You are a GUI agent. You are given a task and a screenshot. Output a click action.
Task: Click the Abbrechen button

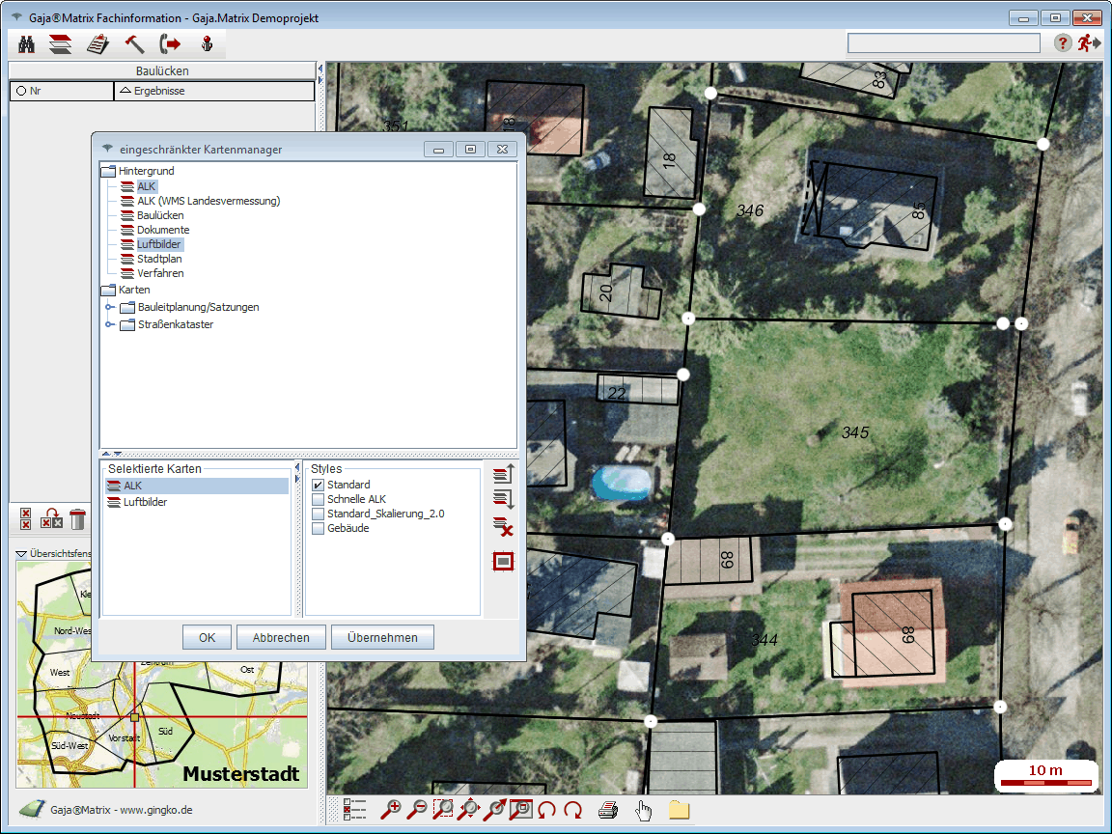click(281, 637)
